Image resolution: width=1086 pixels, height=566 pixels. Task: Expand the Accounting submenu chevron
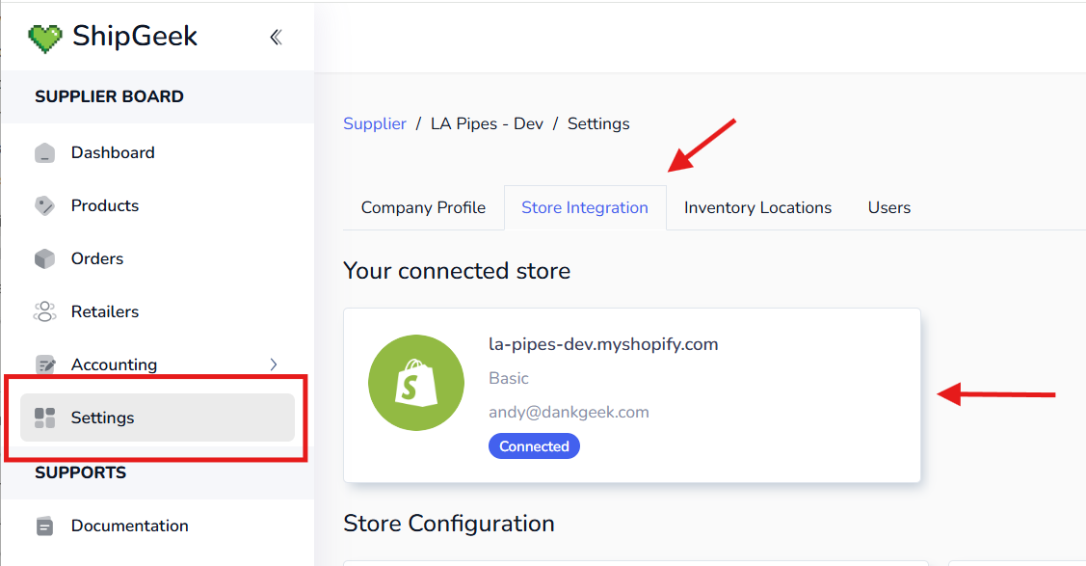(274, 364)
